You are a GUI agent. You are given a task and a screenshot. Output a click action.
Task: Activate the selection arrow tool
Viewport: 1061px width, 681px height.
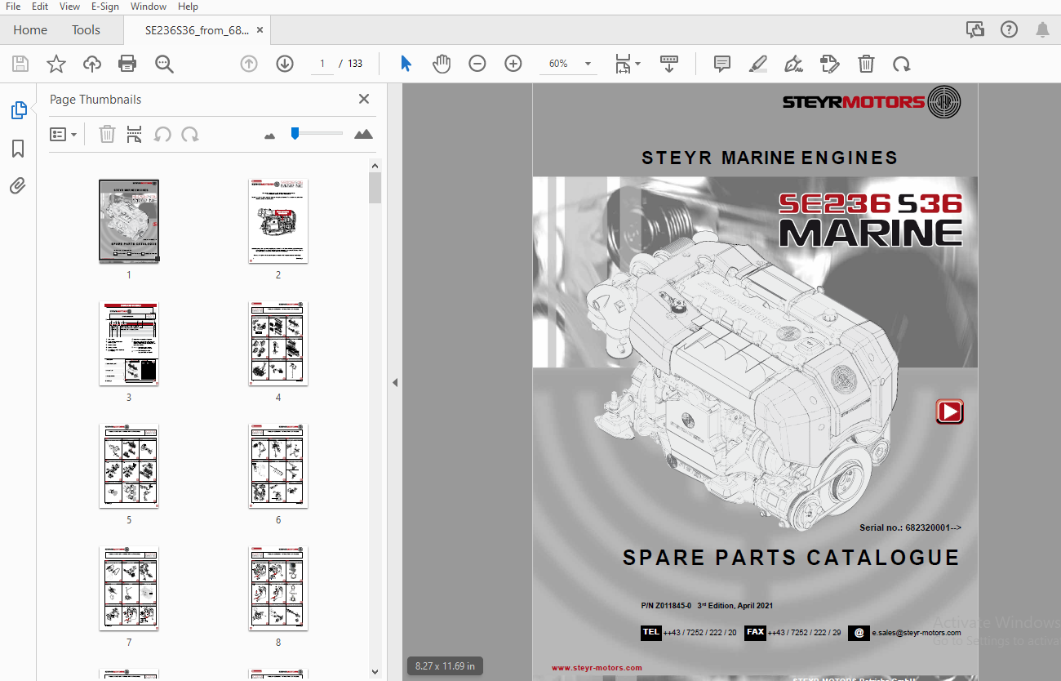[x=406, y=64]
